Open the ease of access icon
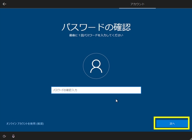The height and width of the screenshot is (140, 192). click(x=4, y=136)
